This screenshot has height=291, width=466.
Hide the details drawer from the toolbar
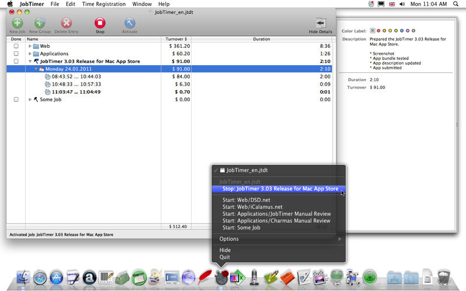click(x=320, y=23)
